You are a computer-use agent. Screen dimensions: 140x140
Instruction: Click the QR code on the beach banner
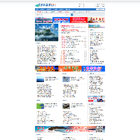(99, 129)
